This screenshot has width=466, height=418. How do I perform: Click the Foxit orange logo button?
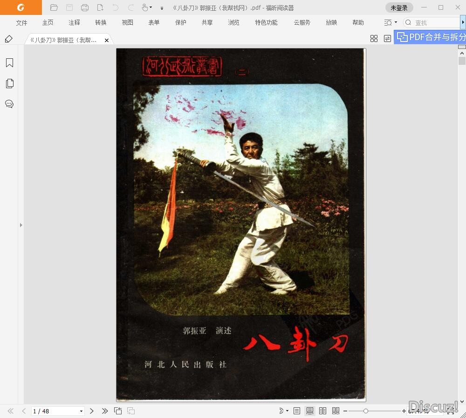(x=21, y=7)
